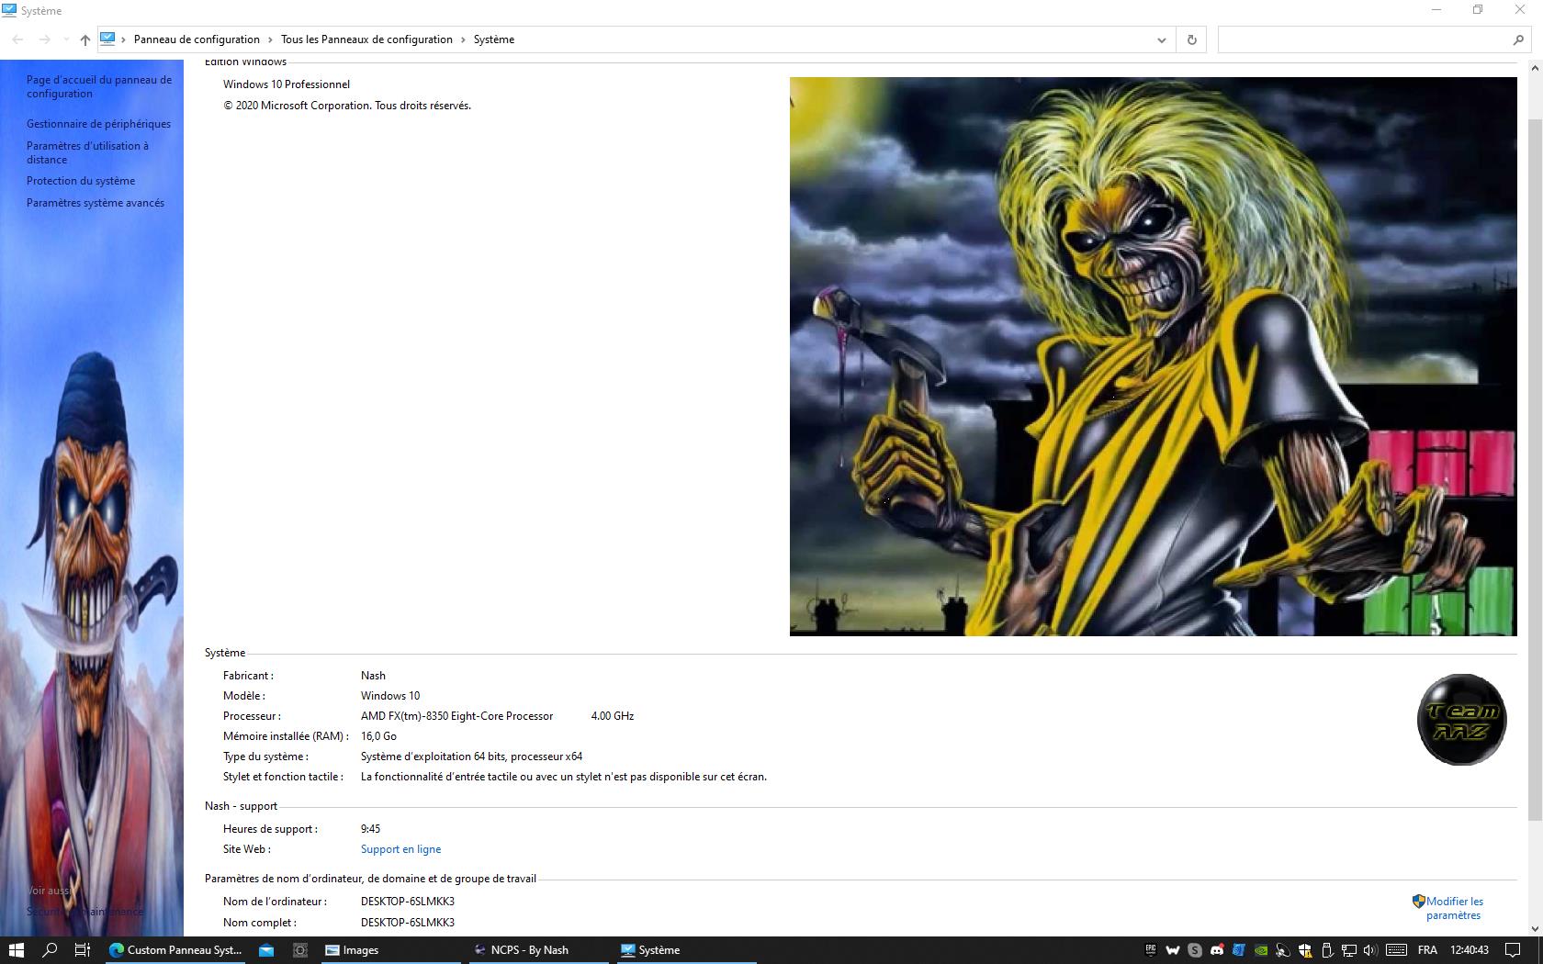Select the DESKTOP-6SLMKK3 value beside Nom complet

tap(408, 923)
